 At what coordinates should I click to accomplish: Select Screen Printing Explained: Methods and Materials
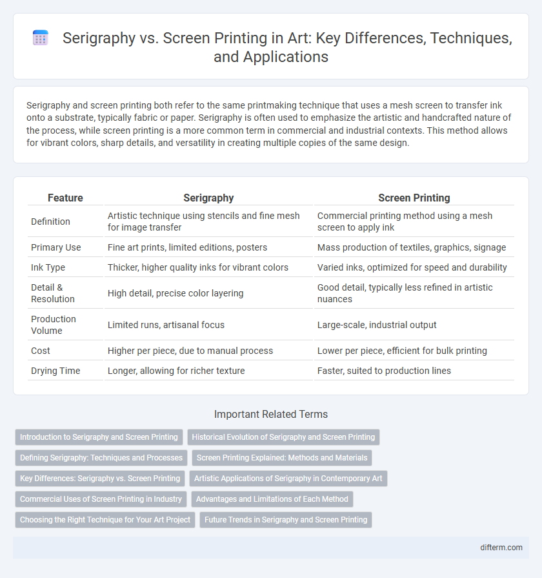[x=282, y=457]
